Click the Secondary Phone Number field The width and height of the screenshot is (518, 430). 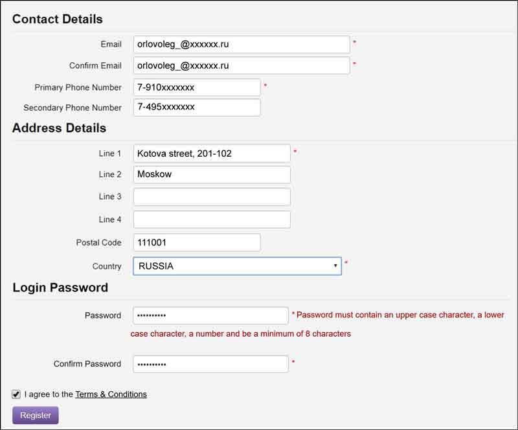click(197, 107)
